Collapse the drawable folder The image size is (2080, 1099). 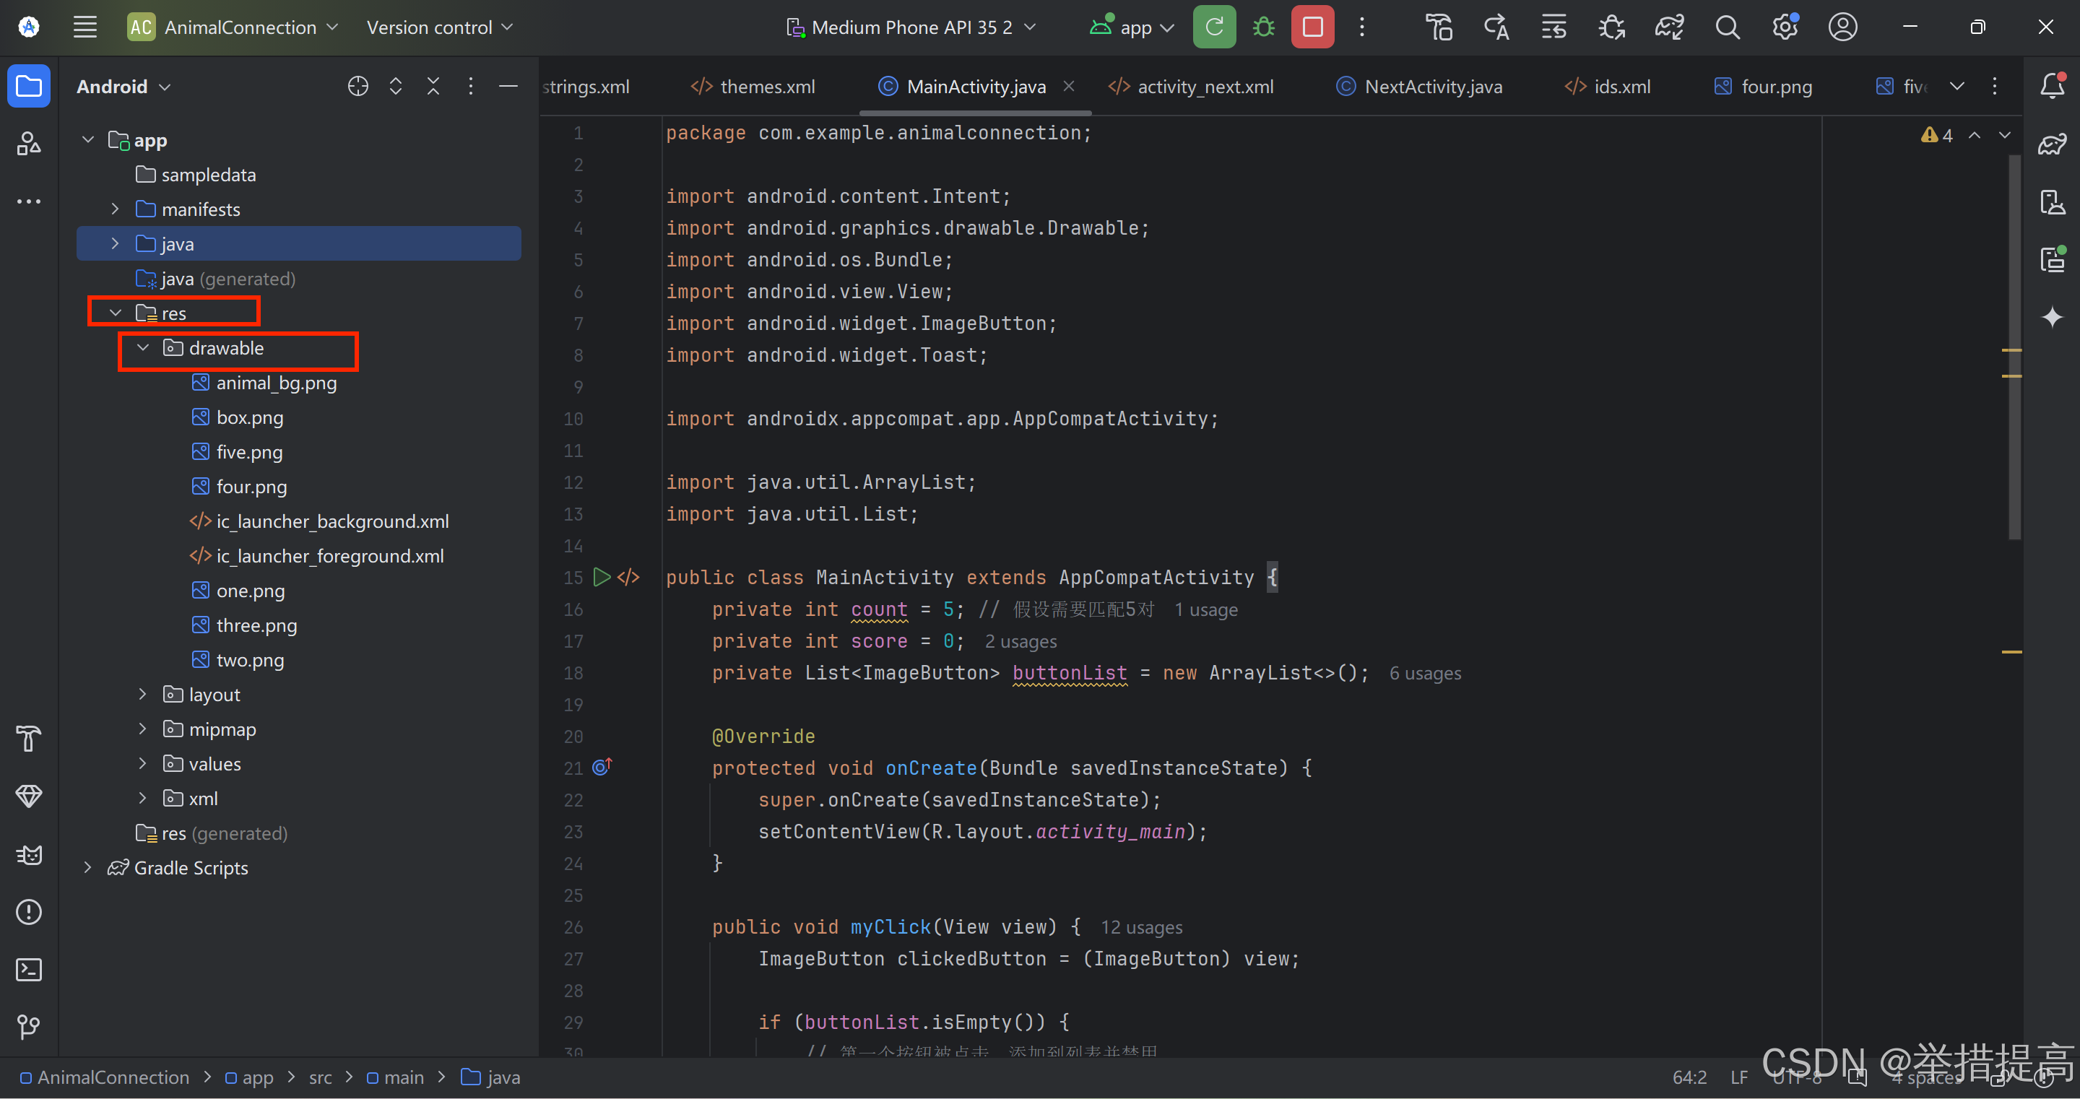pyautogui.click(x=143, y=348)
